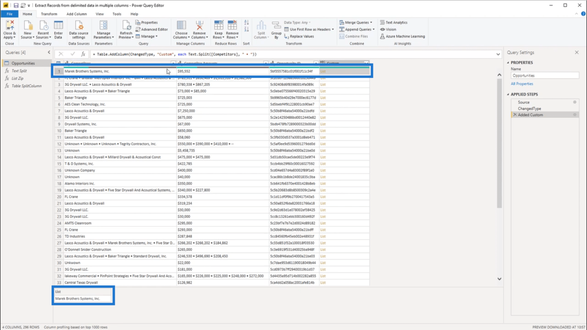Select the List Zip query
The image size is (587, 330).
pos(17,79)
